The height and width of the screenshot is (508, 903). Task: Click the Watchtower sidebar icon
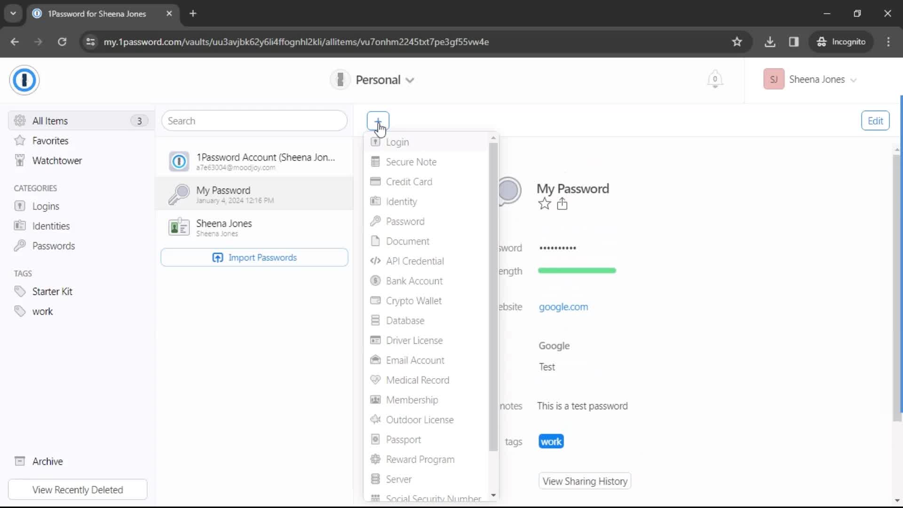(20, 161)
